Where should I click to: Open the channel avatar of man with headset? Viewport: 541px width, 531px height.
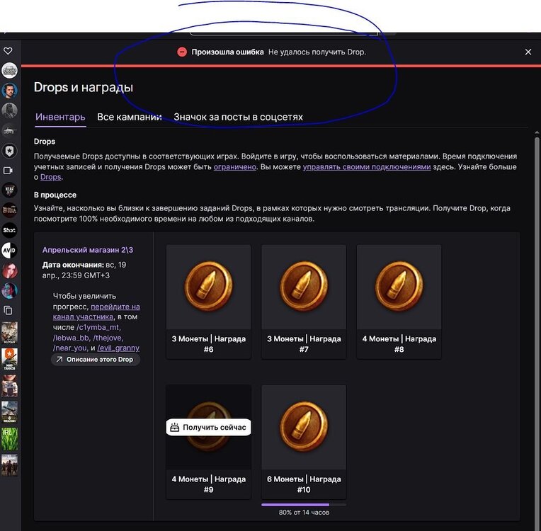[9, 91]
